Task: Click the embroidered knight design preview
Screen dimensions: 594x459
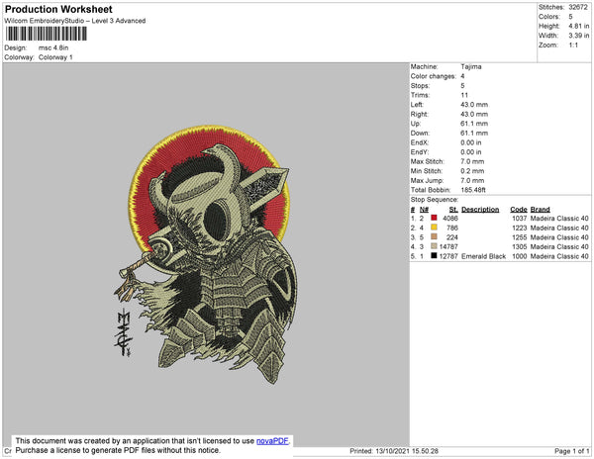Action: tap(207, 253)
